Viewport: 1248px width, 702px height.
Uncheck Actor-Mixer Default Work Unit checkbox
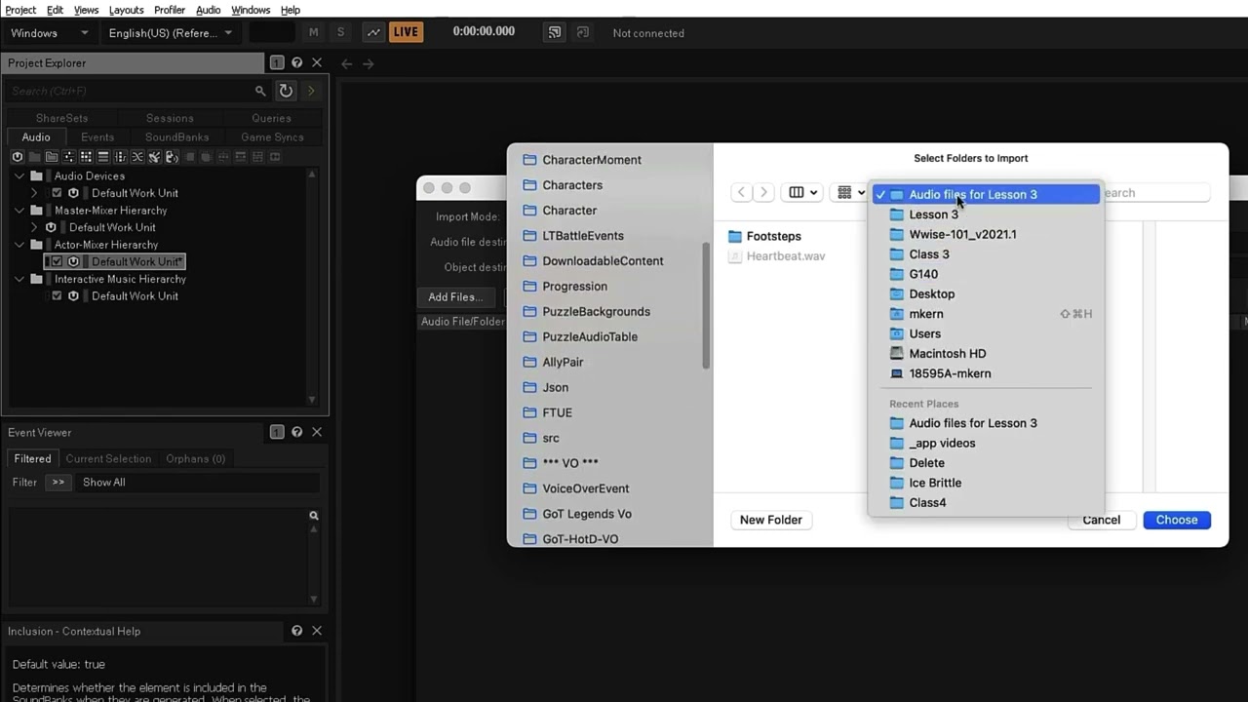[x=57, y=261]
